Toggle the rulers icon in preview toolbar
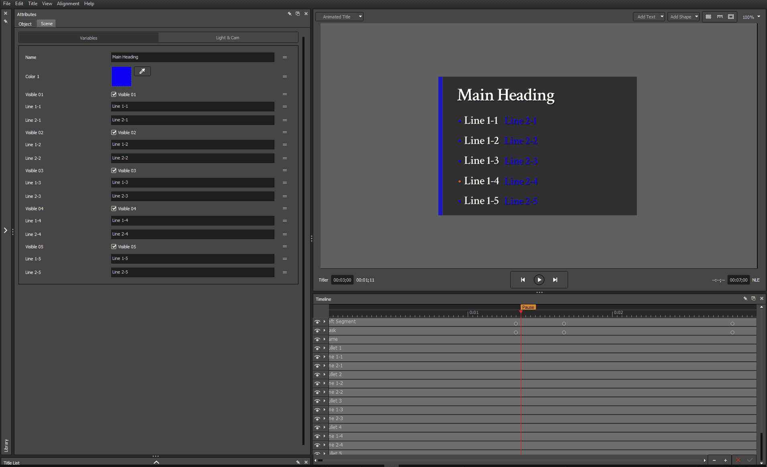The width and height of the screenshot is (767, 467). (x=720, y=17)
